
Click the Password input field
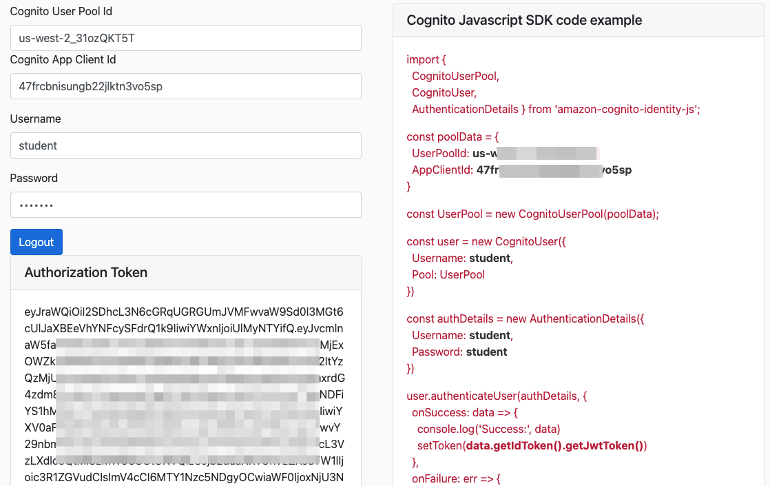186,205
